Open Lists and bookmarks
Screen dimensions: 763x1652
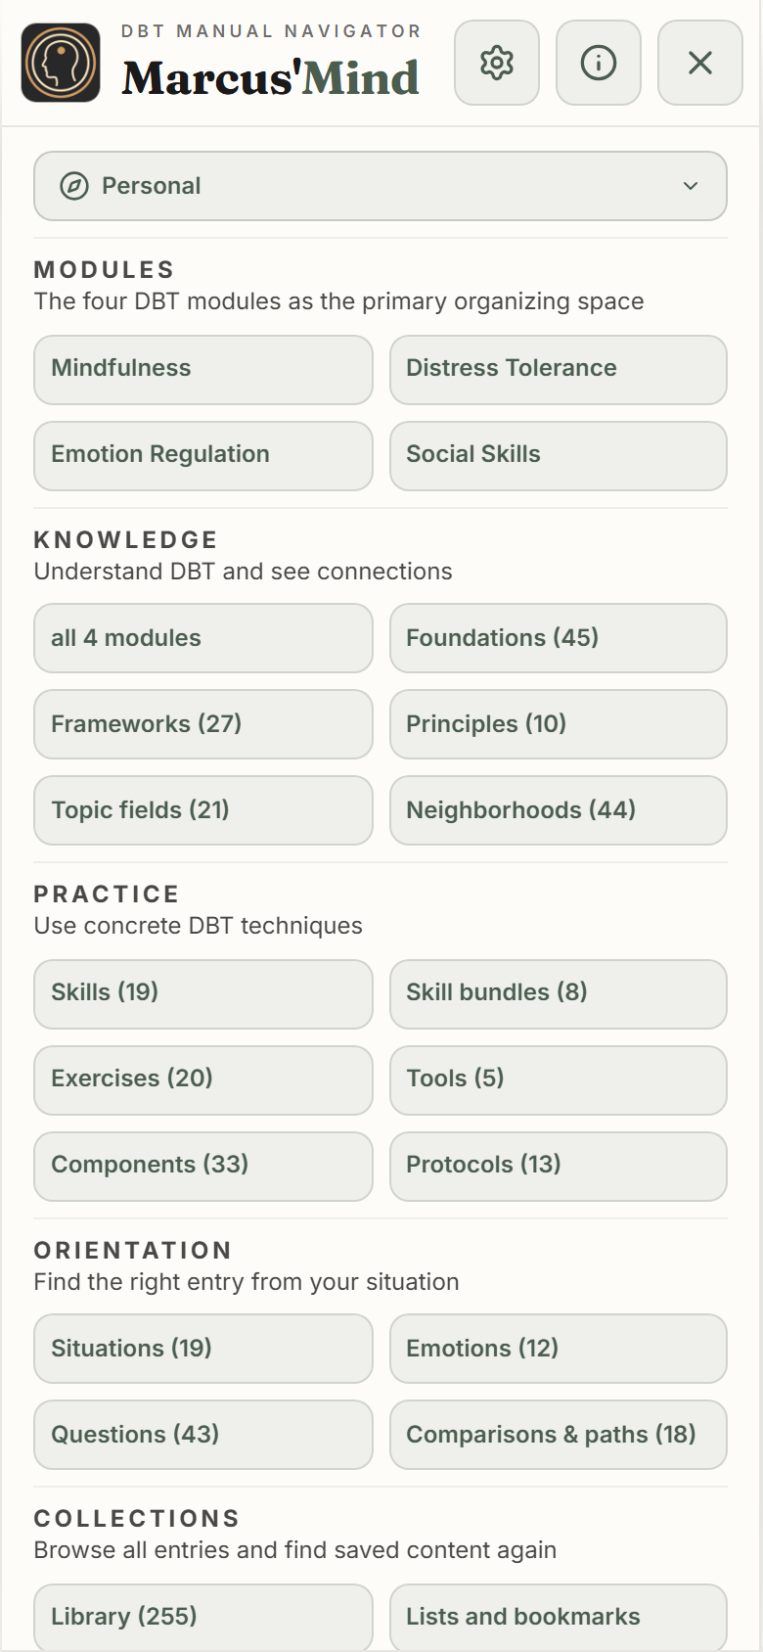(x=559, y=1618)
